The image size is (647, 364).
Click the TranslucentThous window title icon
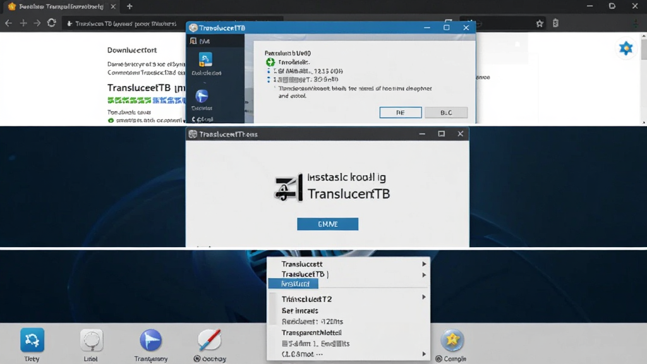click(x=192, y=134)
